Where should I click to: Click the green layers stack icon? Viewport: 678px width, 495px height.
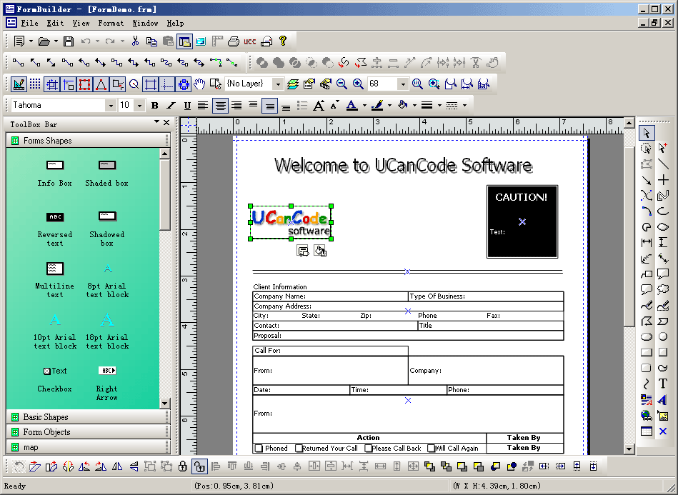(x=293, y=84)
